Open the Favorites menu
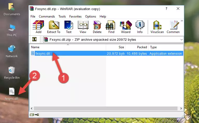 pyautogui.click(x=75, y=17)
